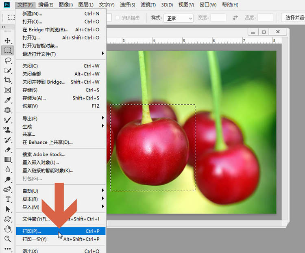Select the Eyedropper tool
This screenshot has width=305, height=253.
pyautogui.click(x=8, y=100)
